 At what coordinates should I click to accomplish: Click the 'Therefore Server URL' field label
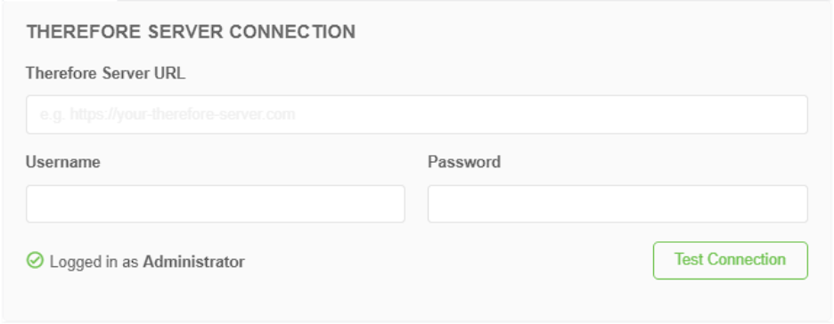click(x=106, y=73)
